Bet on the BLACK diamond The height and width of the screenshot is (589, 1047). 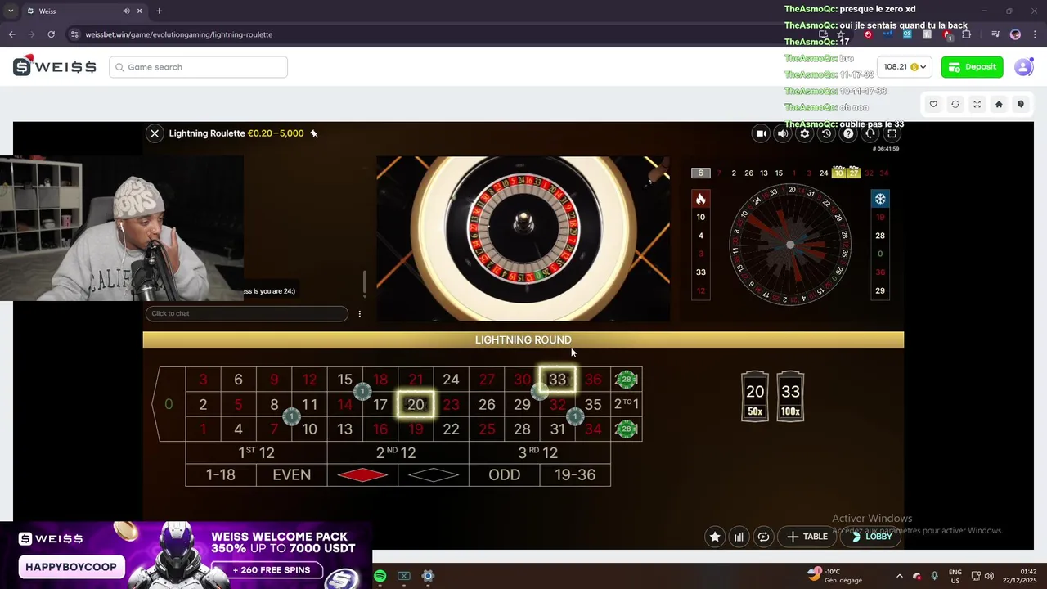434,474
